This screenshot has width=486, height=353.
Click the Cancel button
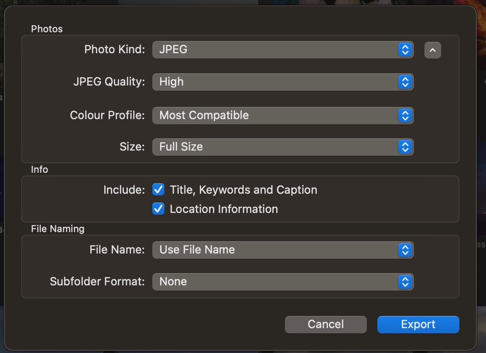pos(325,324)
